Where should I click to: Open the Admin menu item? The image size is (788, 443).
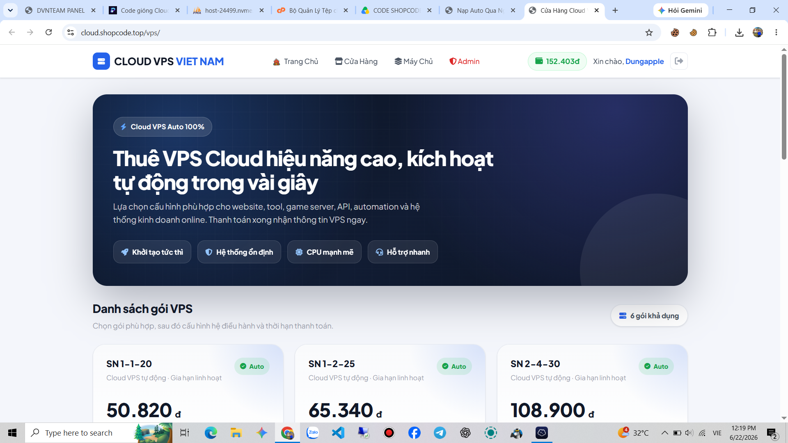(x=465, y=61)
